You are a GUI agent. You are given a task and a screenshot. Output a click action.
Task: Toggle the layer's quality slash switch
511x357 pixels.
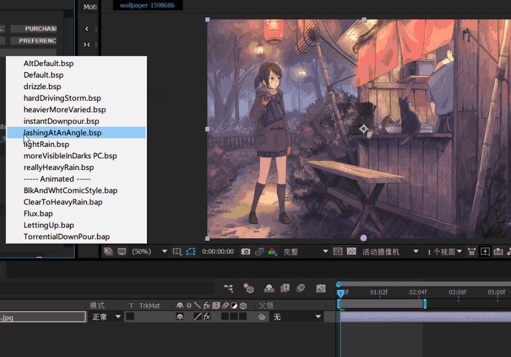coord(197,317)
